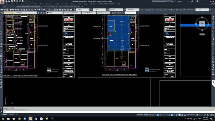
Task: Click the WCS label under ViewCube
Action: 202,34
